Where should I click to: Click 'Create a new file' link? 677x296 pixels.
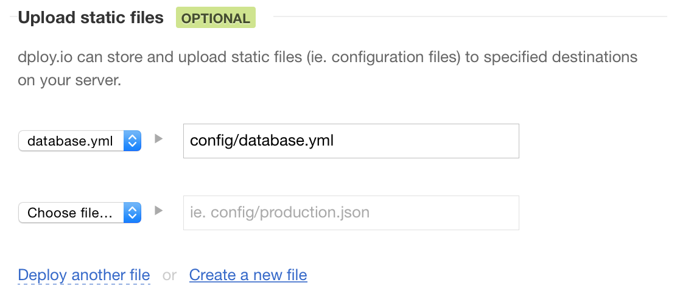(248, 275)
